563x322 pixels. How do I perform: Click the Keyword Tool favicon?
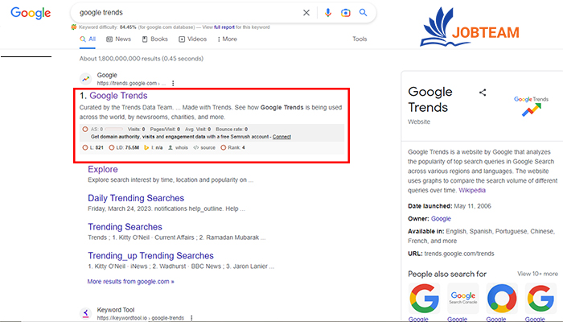[85, 313]
